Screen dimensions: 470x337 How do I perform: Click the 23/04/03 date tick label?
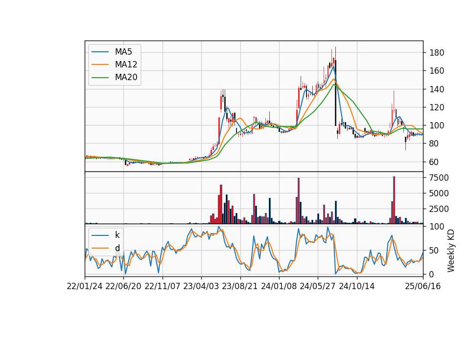(201, 287)
